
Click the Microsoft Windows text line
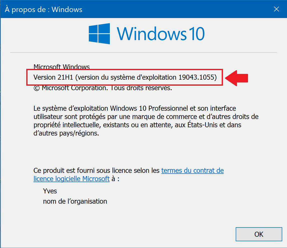[62, 67]
